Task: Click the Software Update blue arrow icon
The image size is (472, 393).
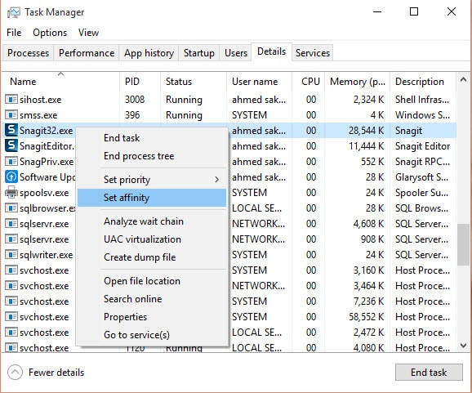Action: tap(11, 176)
